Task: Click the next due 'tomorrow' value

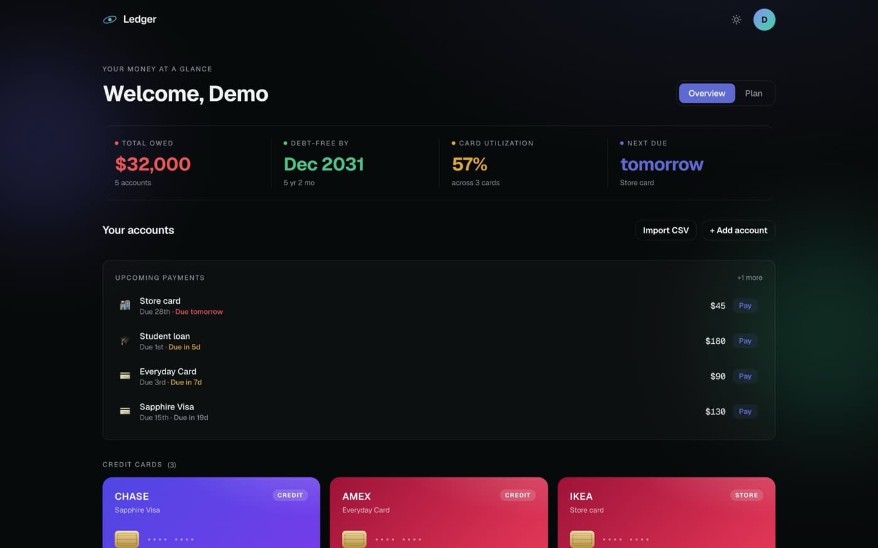Action: click(662, 164)
